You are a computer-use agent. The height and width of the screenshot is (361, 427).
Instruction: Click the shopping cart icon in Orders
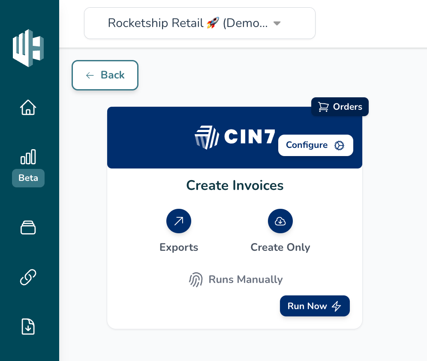(x=323, y=107)
